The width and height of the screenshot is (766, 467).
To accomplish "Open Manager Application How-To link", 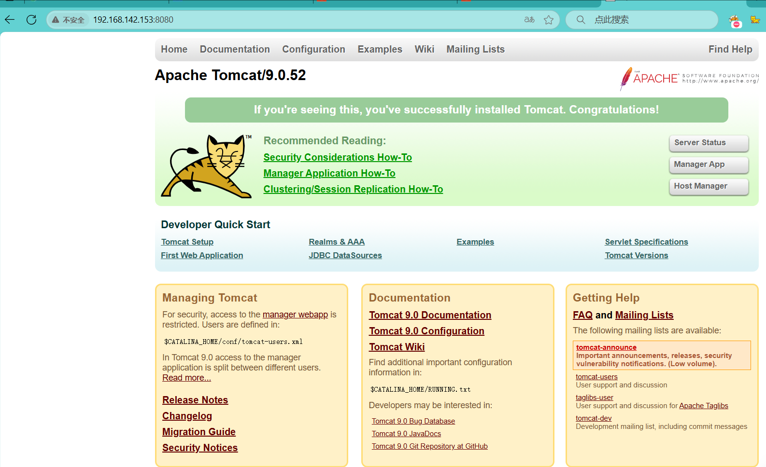I will click(x=329, y=173).
